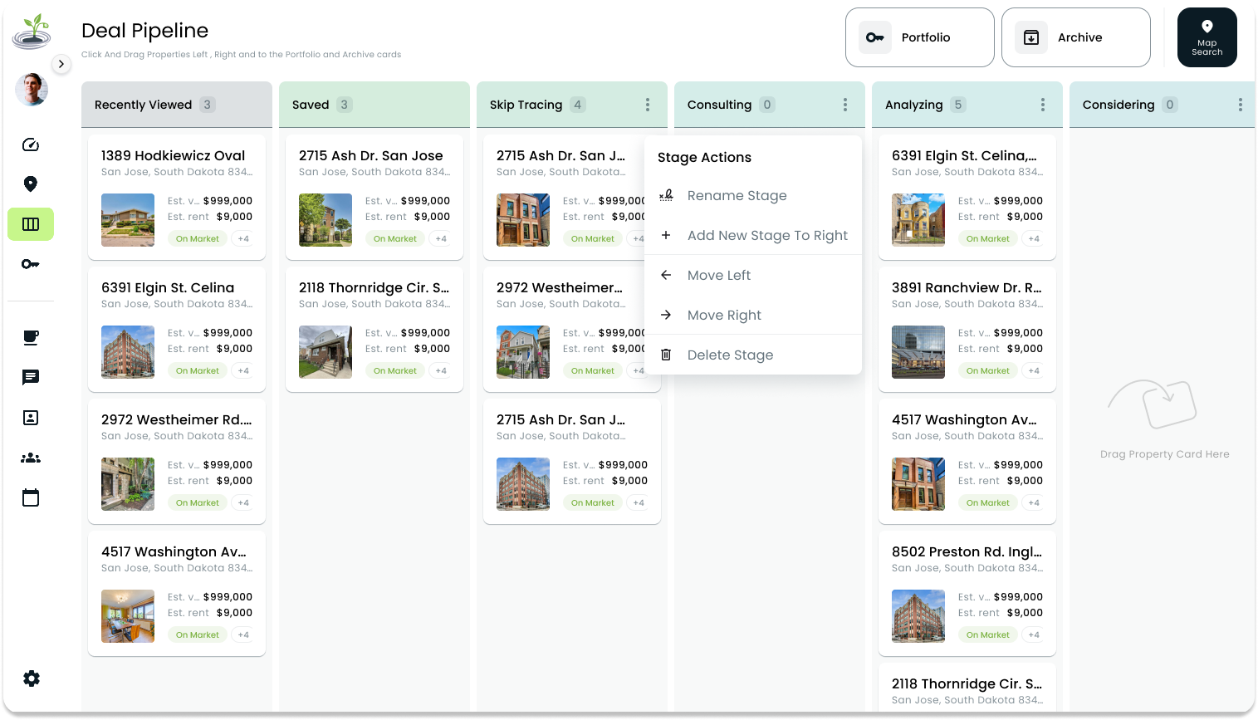This screenshot has width=1258, height=720.
Task: Open the dashboard speedometer icon
Action: tap(31, 144)
